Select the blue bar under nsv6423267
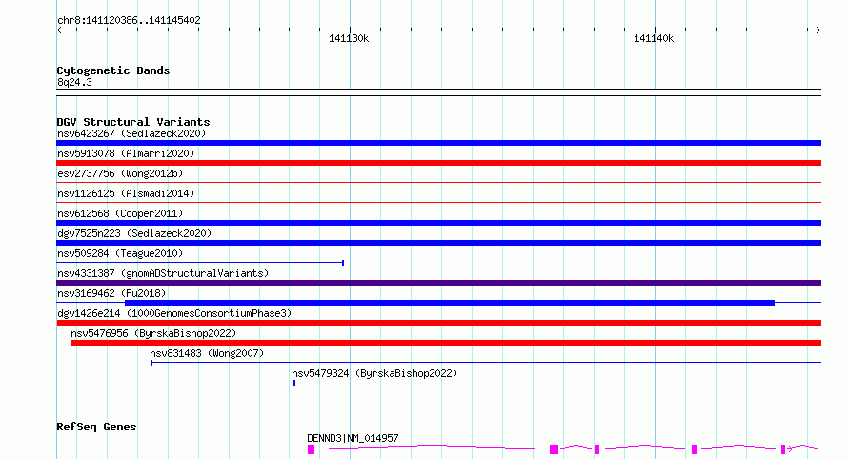This screenshot has width=848, height=459. (x=438, y=143)
